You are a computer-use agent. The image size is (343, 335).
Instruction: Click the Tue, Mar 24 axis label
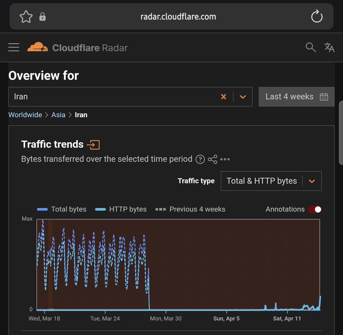[105, 318]
